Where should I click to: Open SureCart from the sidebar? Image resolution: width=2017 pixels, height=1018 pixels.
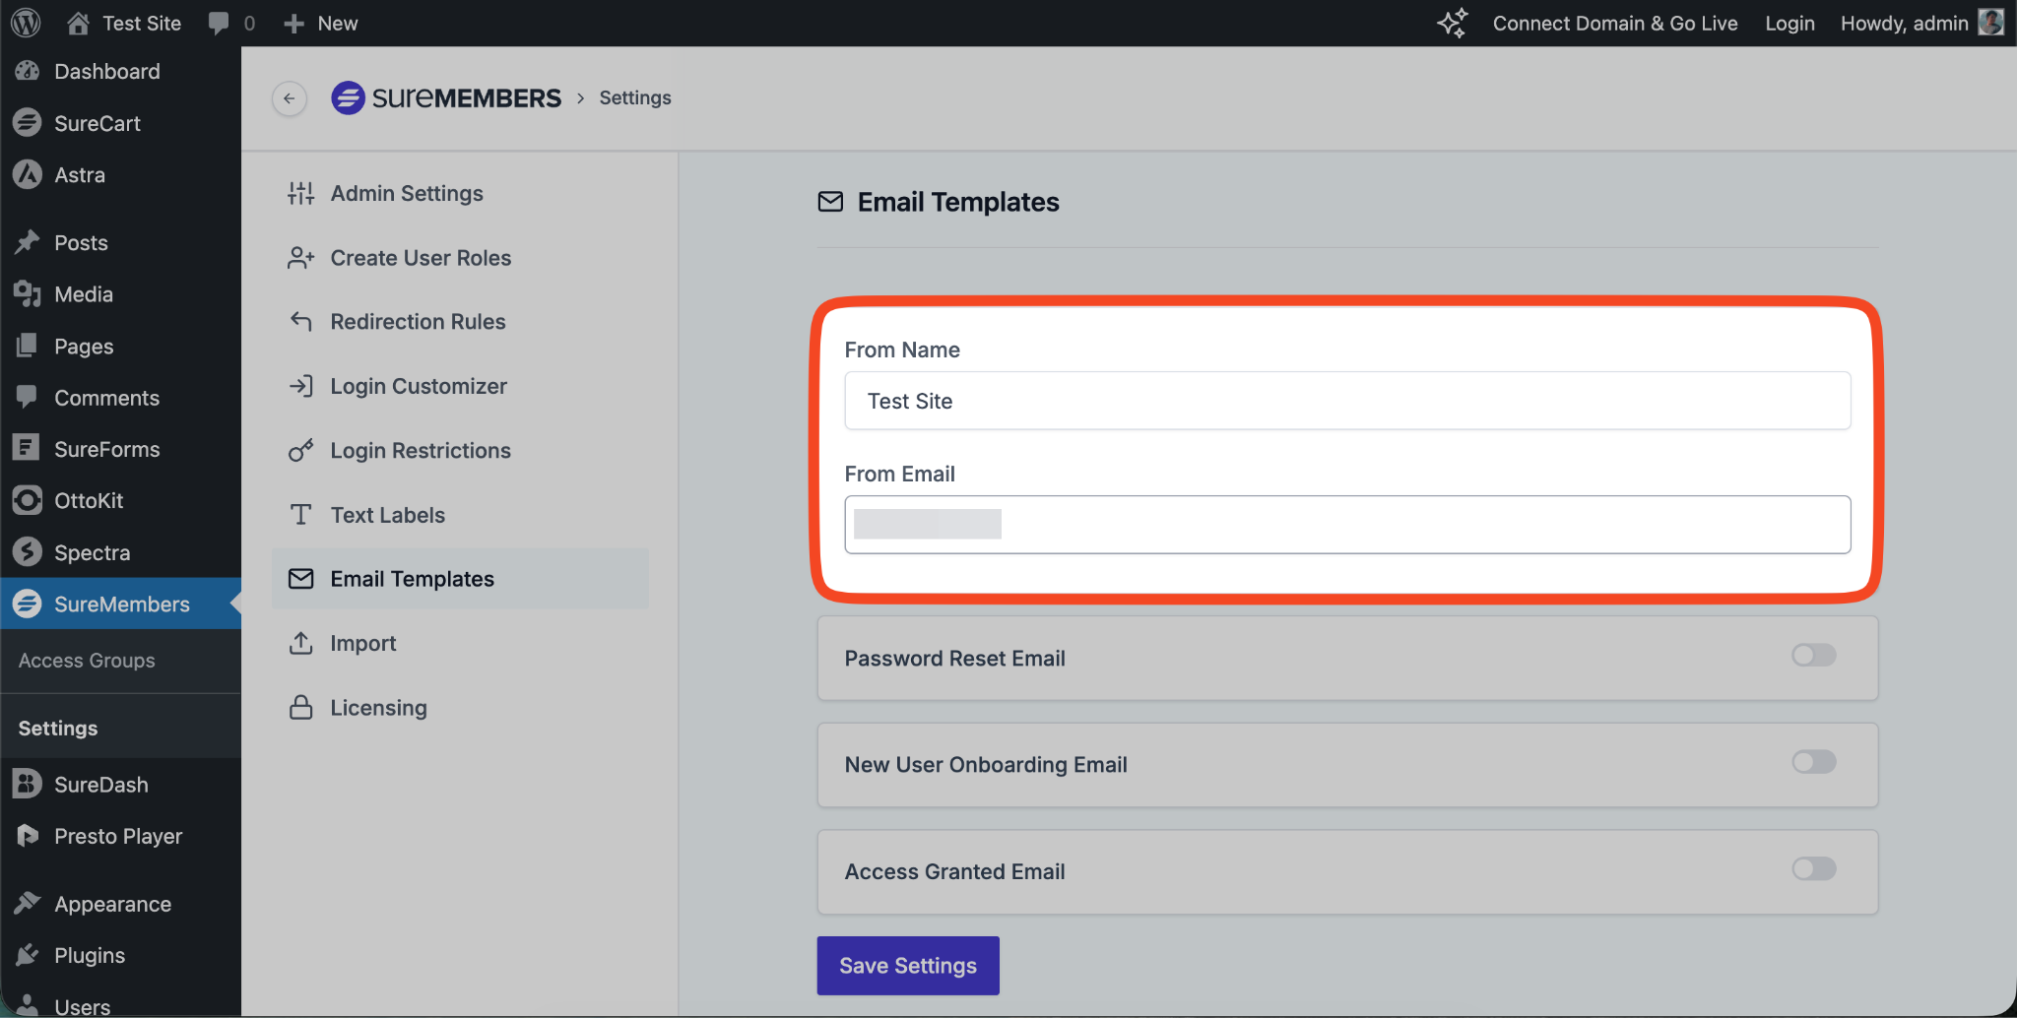(97, 123)
